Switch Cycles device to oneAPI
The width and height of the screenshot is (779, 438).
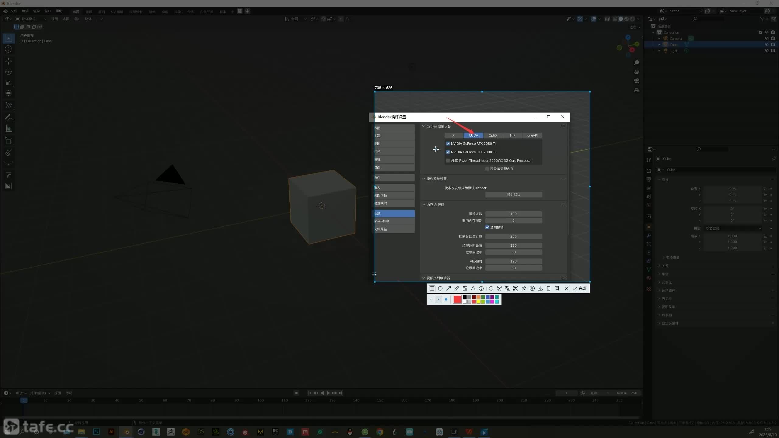coord(532,135)
